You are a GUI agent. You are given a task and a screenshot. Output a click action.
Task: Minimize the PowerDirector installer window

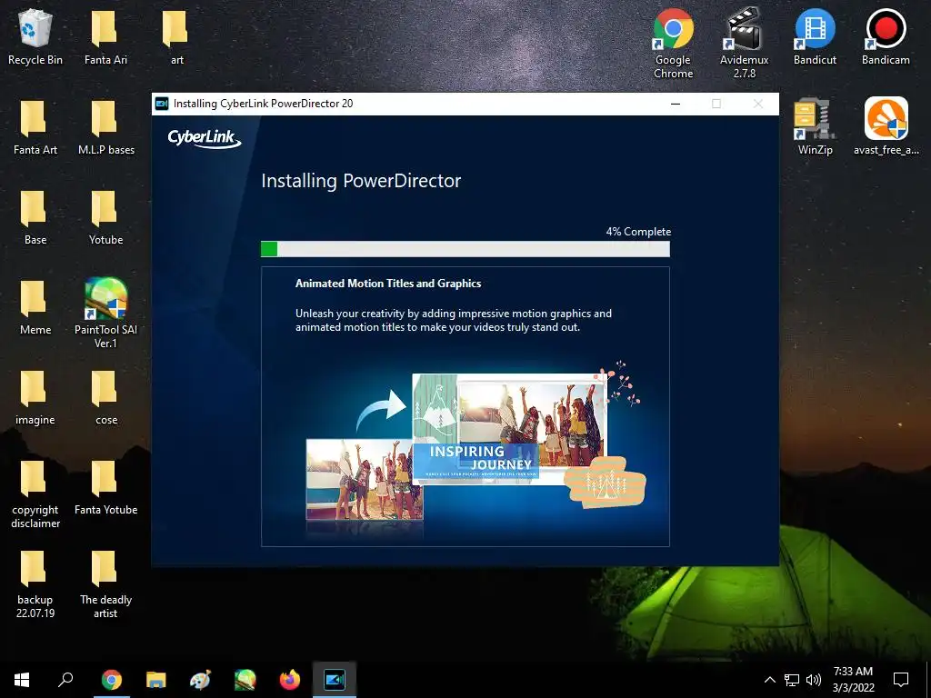(x=676, y=104)
